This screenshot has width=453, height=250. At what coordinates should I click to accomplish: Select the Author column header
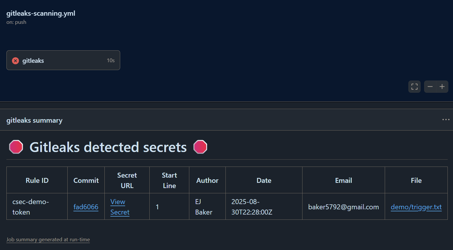tap(207, 180)
